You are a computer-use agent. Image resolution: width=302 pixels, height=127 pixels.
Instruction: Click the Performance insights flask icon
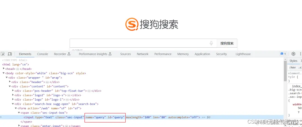pyautogui.click(x=110, y=54)
